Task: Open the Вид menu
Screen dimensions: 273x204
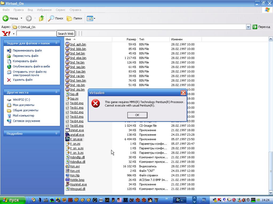Action: coord(30,10)
